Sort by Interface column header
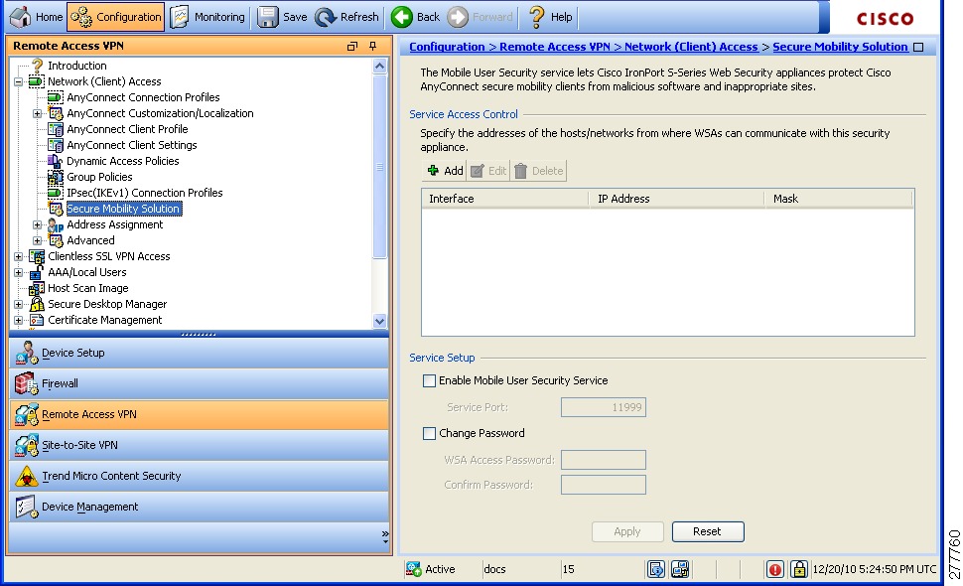 505,199
